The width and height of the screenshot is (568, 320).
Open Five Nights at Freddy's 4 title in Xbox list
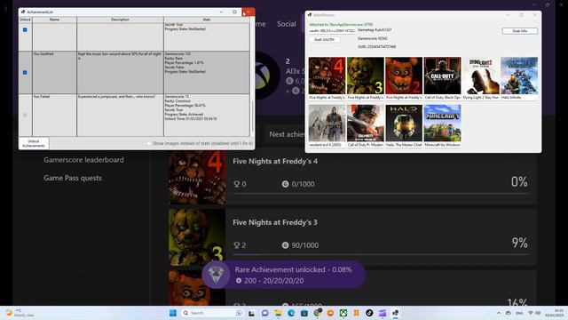coord(275,161)
